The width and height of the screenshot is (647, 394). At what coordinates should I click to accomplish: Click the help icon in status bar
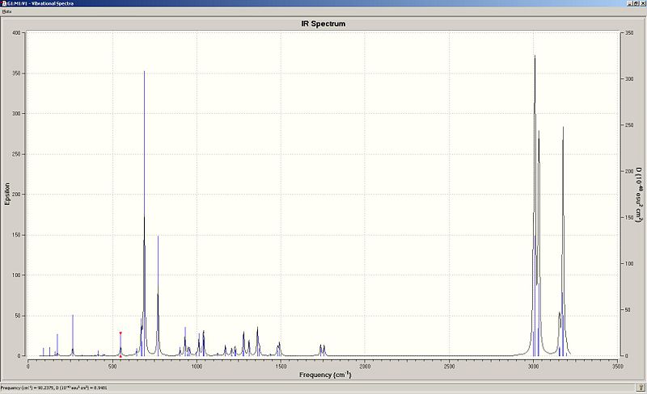pyautogui.click(x=641, y=388)
